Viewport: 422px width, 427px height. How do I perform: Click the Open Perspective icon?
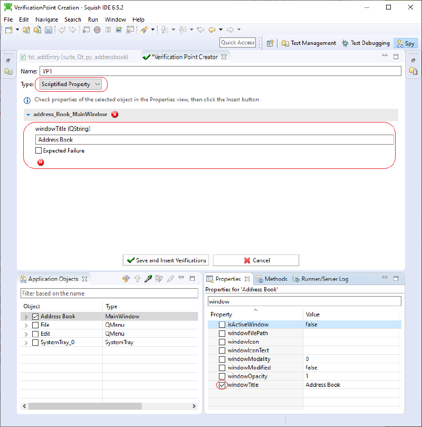(x=270, y=43)
